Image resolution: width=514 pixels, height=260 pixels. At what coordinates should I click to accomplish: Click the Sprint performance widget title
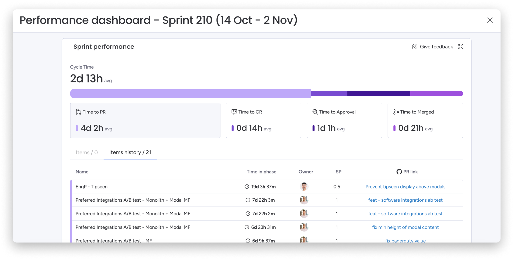coord(104,47)
